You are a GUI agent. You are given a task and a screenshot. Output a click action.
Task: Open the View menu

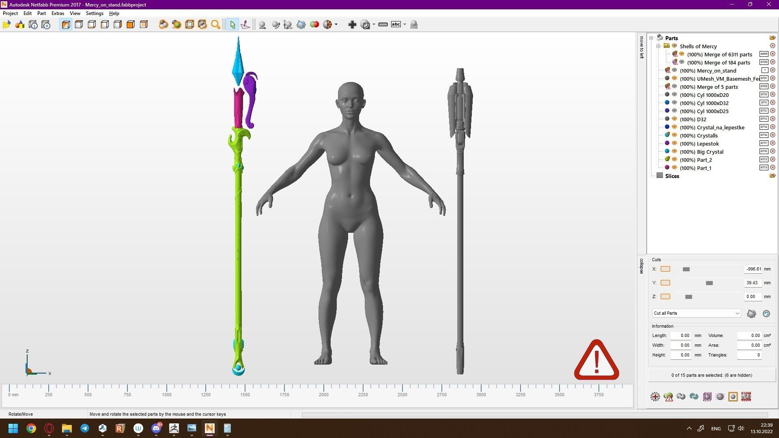tap(75, 13)
